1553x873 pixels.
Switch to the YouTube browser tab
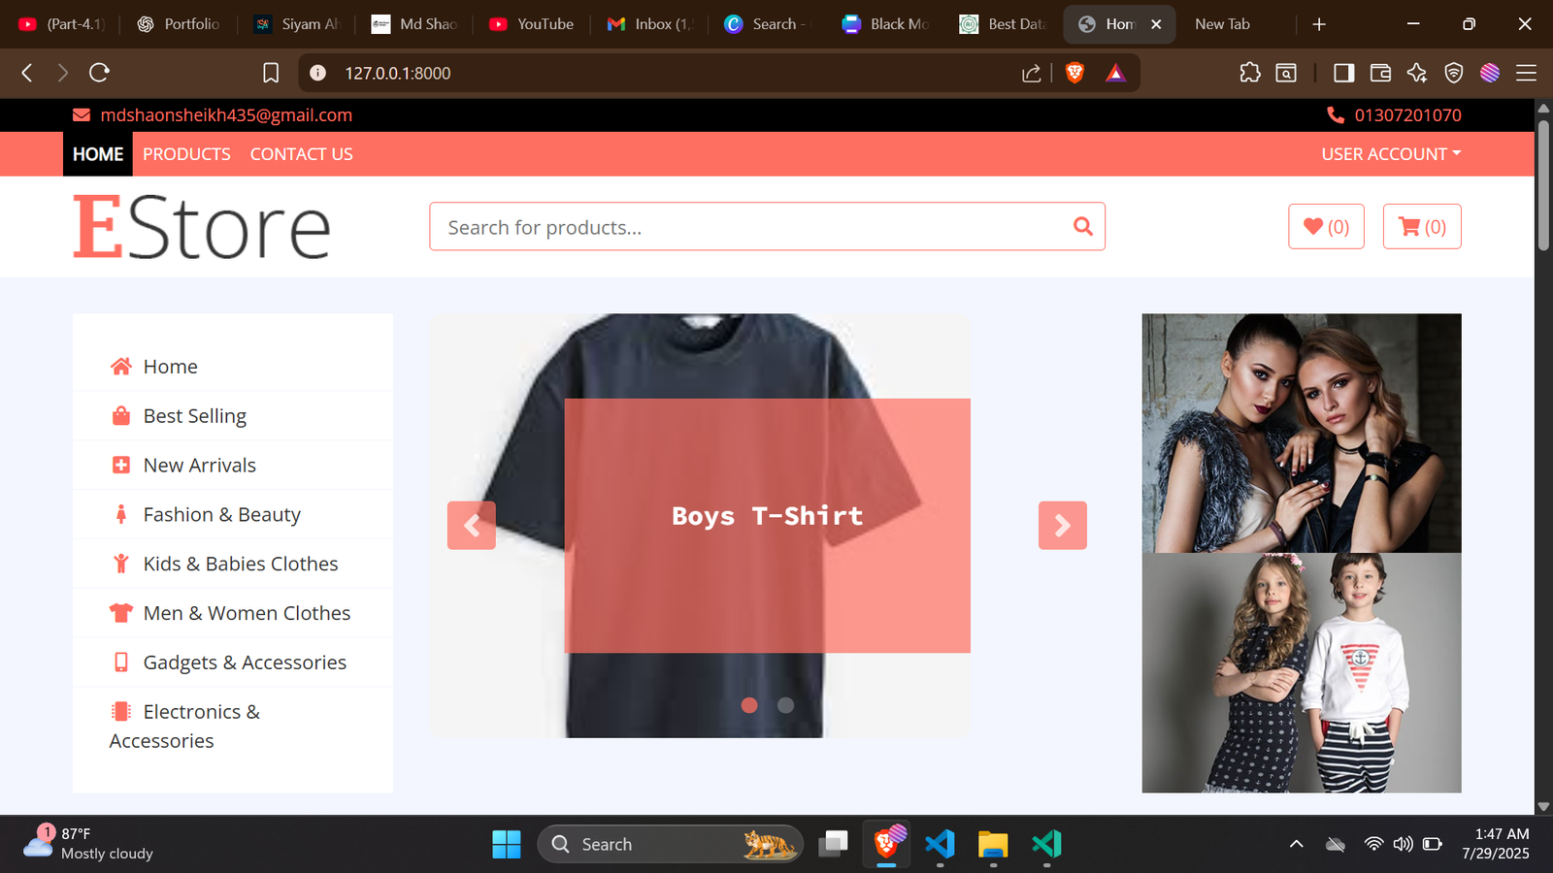click(x=532, y=24)
